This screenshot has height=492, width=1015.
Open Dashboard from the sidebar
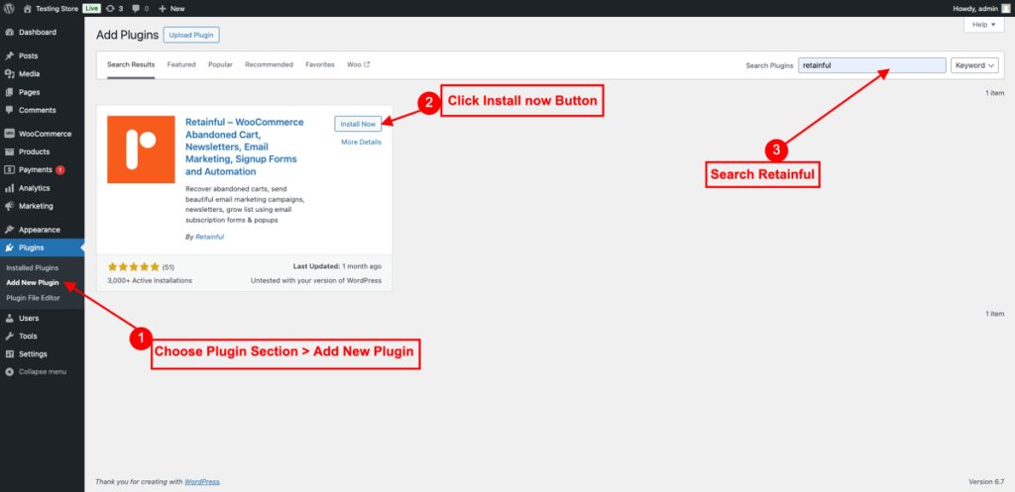[38, 32]
